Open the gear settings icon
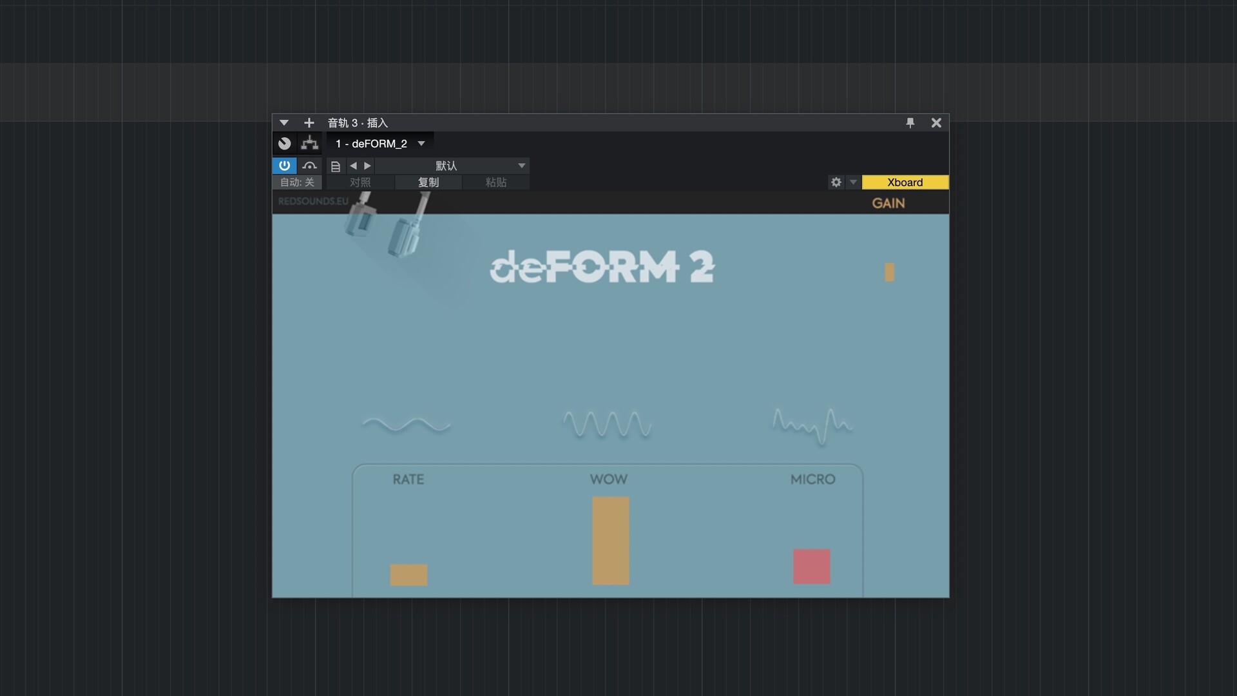The height and width of the screenshot is (696, 1237). pyautogui.click(x=836, y=182)
